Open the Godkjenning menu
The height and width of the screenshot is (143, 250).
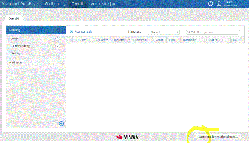[55, 4]
